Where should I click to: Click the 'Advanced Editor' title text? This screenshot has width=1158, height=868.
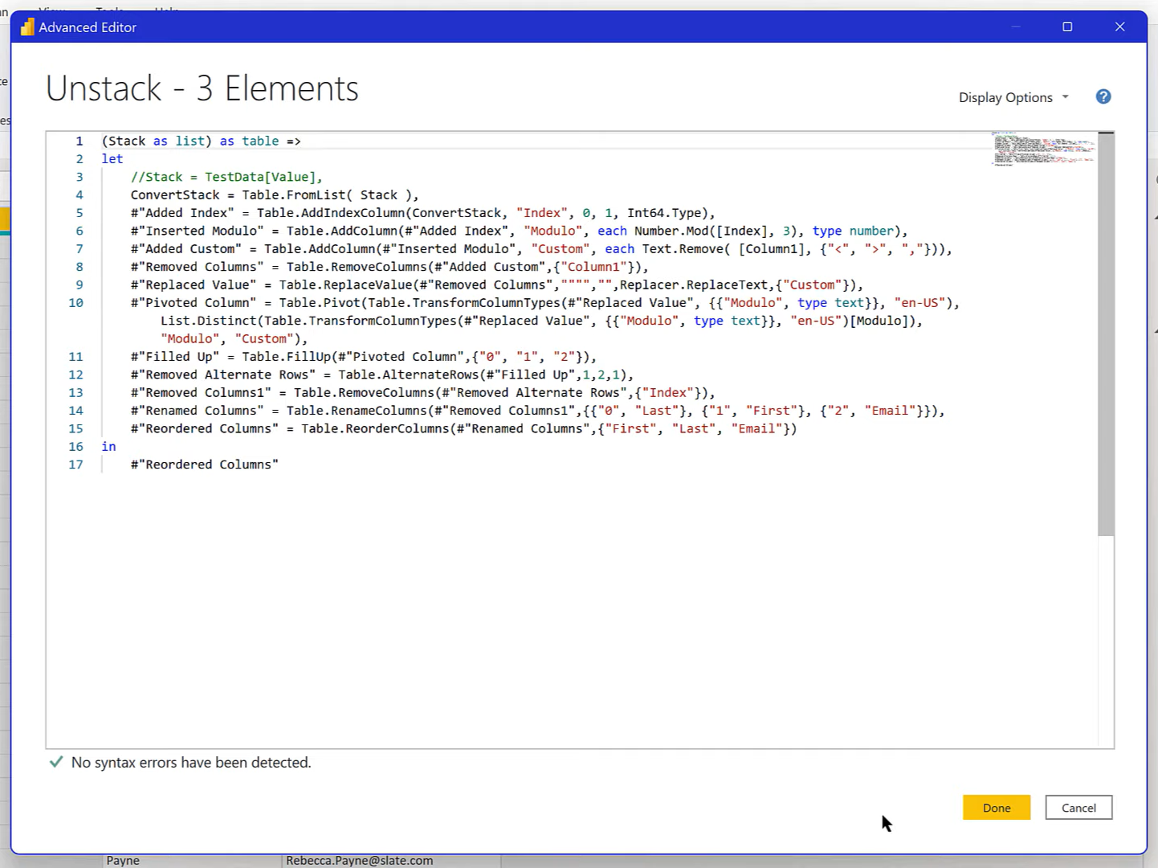point(88,27)
